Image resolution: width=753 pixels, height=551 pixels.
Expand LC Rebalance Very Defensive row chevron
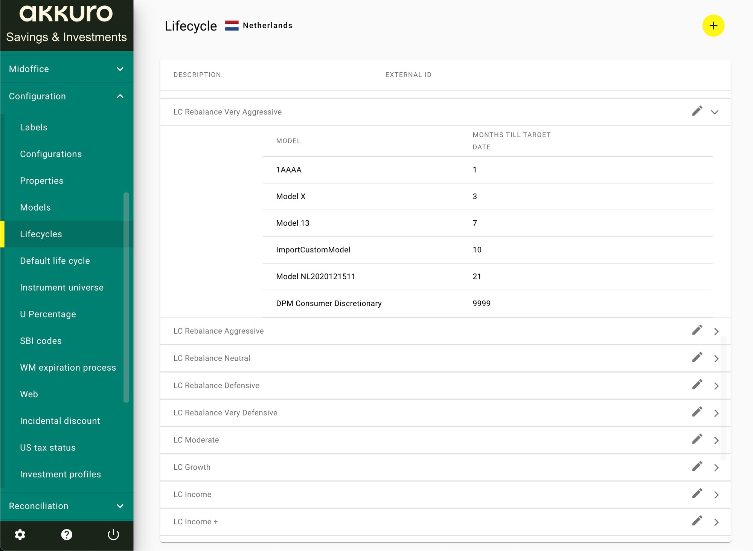(716, 413)
